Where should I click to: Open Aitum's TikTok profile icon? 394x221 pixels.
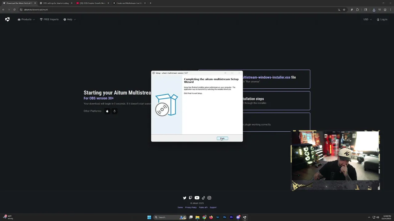tap(203, 198)
